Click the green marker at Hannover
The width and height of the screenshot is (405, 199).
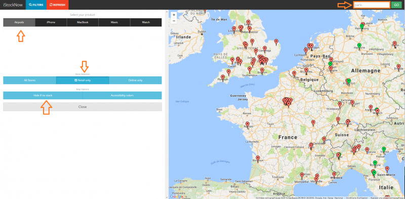pos(359,46)
